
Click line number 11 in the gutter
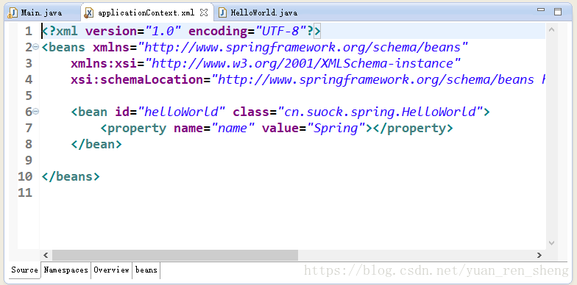(25, 192)
